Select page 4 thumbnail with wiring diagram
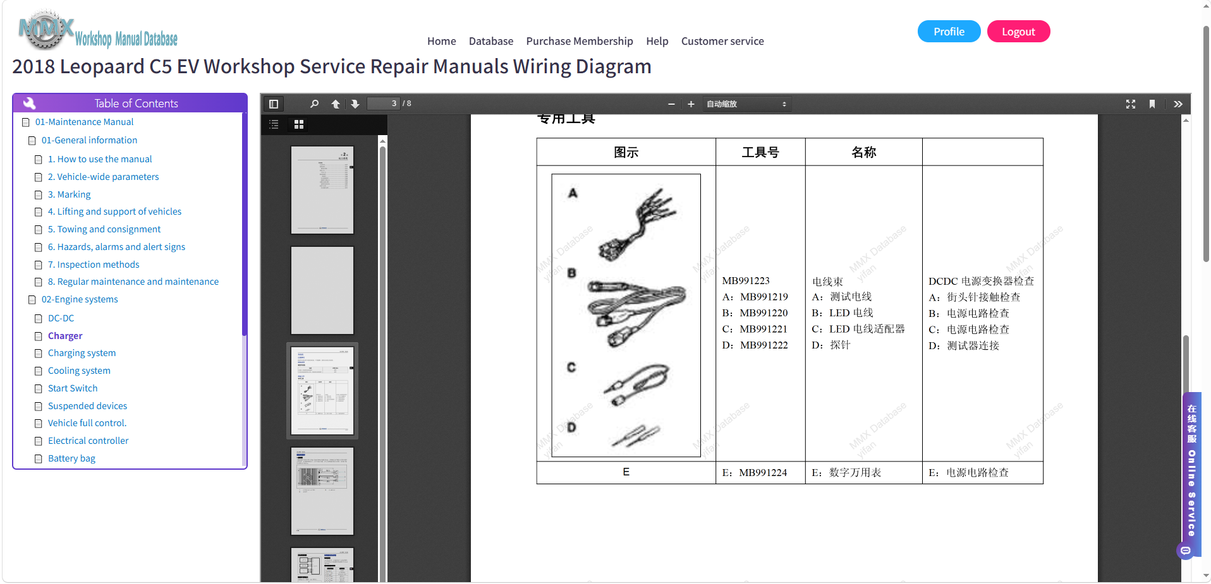The height and width of the screenshot is (584, 1211). [x=322, y=491]
